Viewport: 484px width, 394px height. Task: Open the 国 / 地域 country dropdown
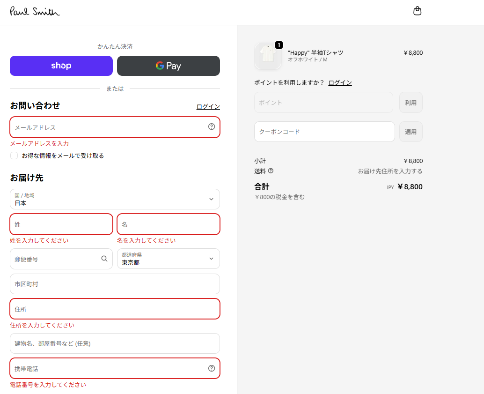[x=115, y=199]
